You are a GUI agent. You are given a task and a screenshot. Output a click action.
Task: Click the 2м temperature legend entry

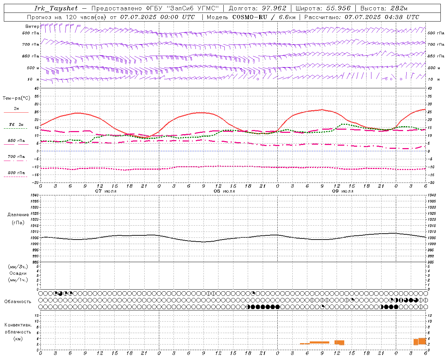[16, 109]
